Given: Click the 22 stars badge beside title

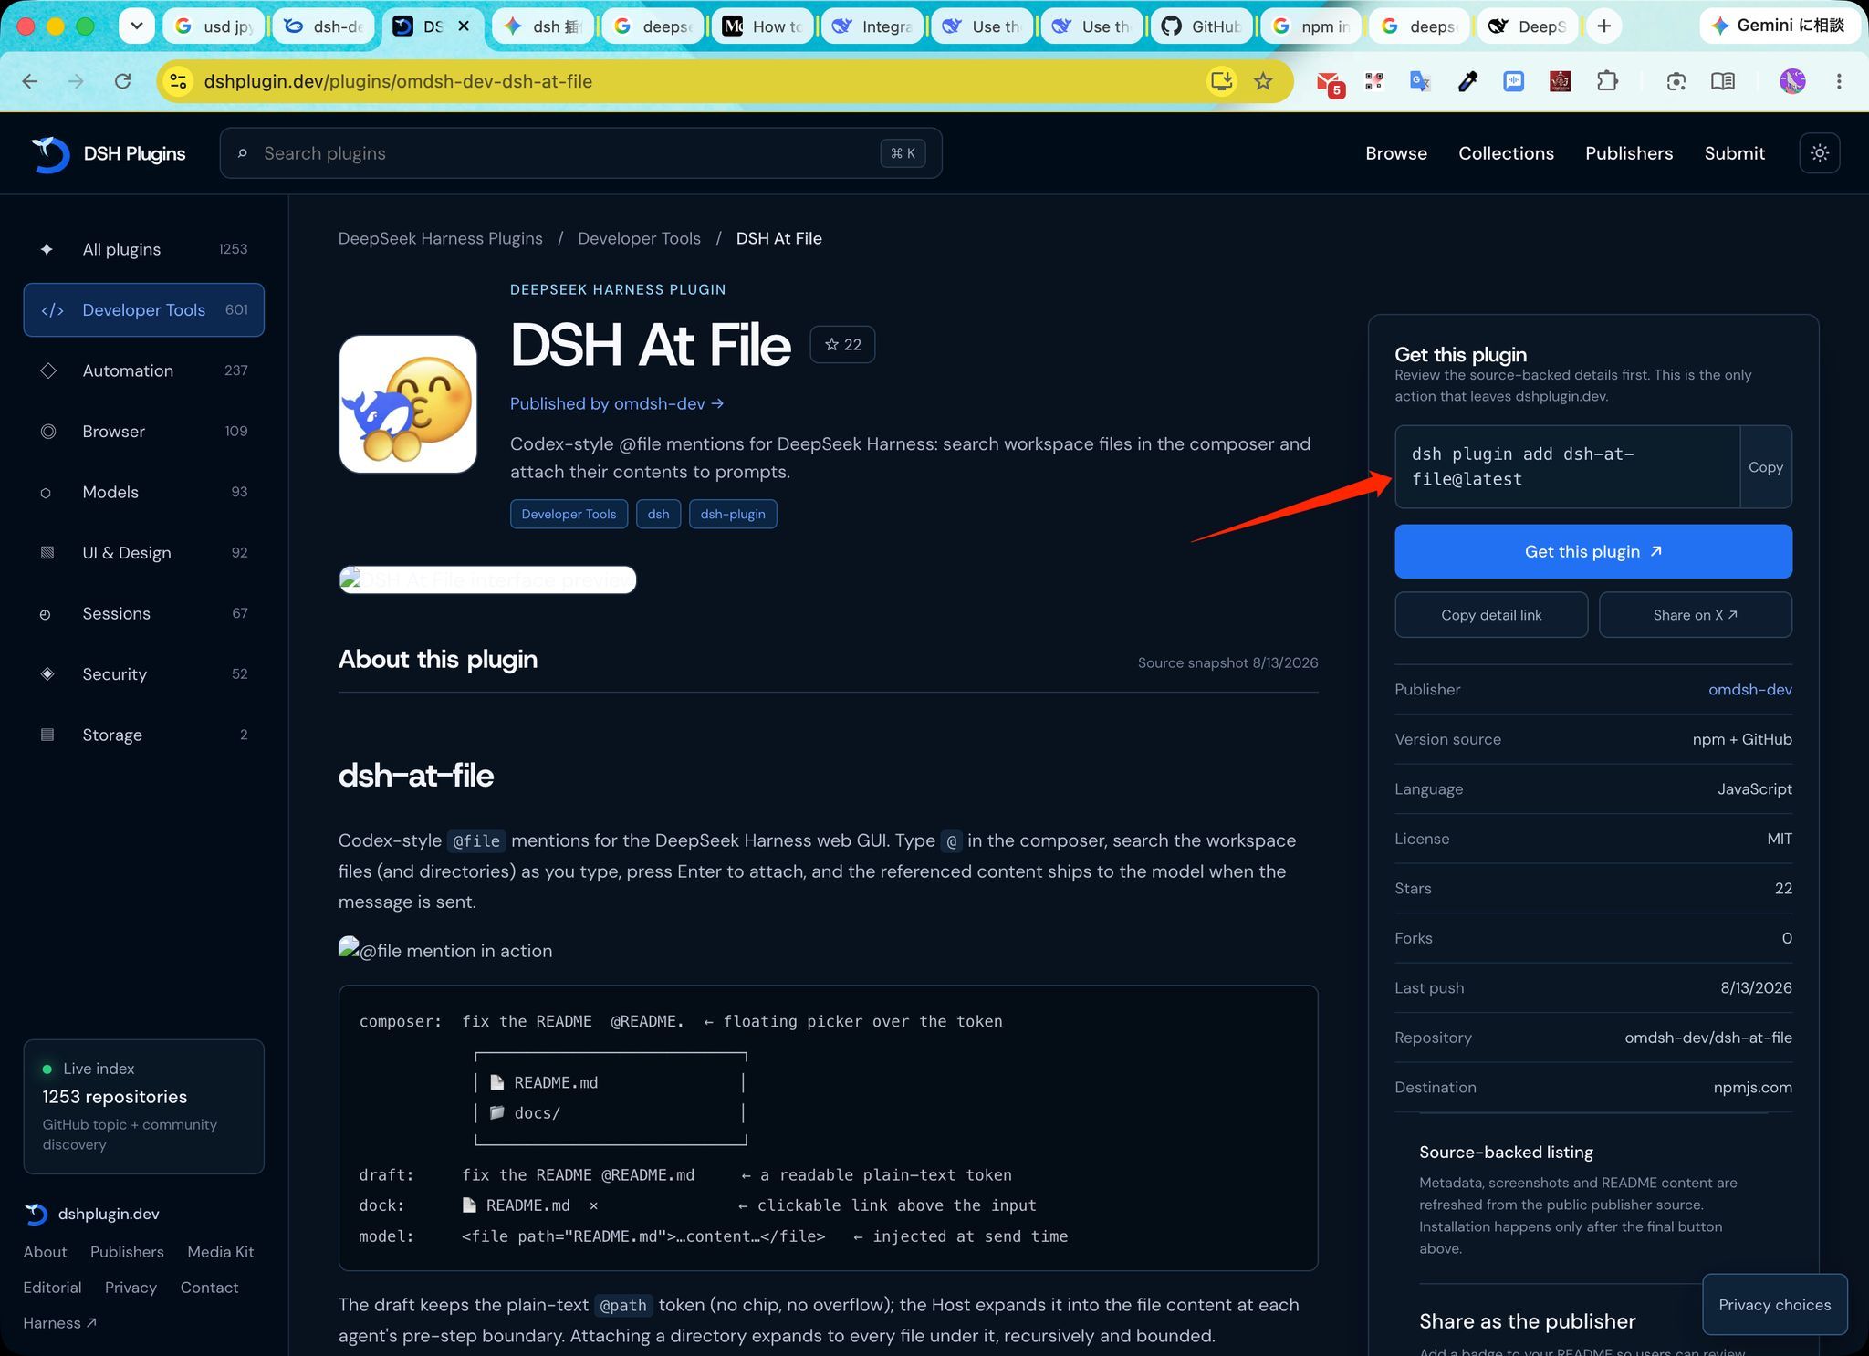Looking at the screenshot, I should point(842,344).
